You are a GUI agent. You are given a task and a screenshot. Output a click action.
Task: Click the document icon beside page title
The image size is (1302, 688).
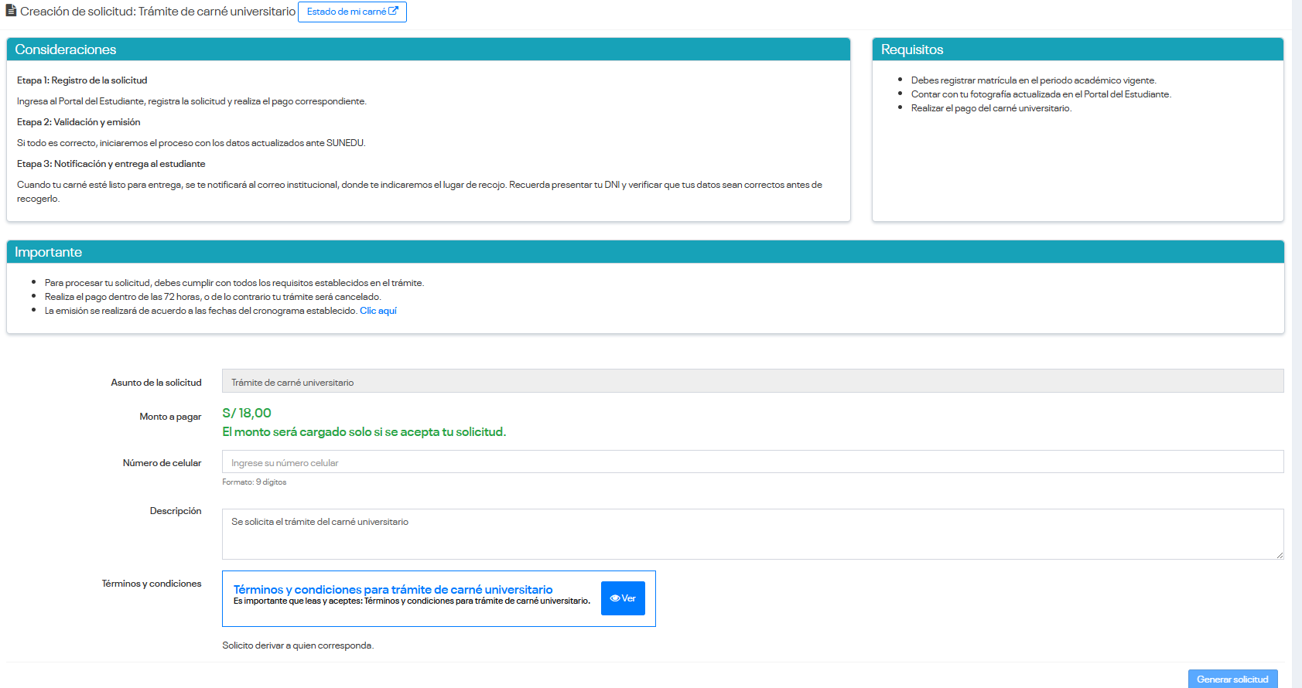tap(12, 11)
